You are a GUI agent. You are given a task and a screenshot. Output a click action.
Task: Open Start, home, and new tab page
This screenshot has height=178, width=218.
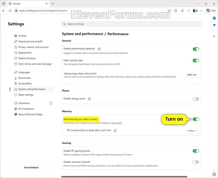click(31, 64)
